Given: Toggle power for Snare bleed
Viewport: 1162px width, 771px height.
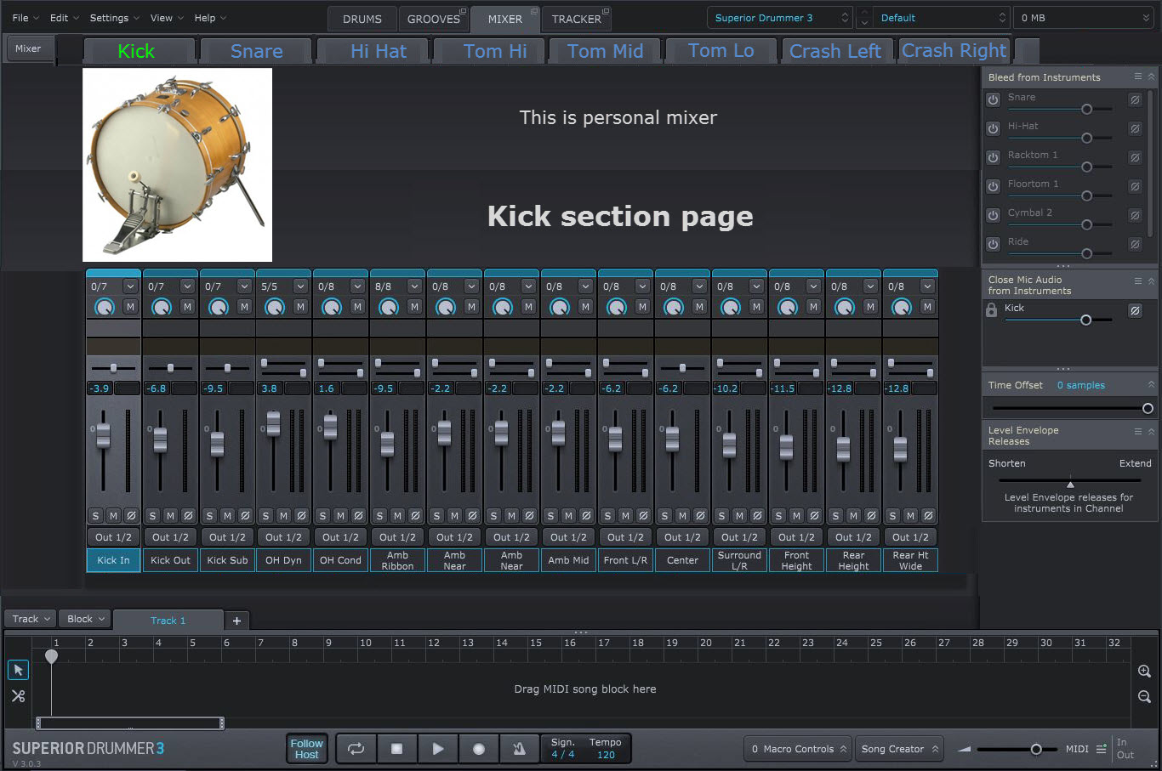Looking at the screenshot, I should 993,99.
